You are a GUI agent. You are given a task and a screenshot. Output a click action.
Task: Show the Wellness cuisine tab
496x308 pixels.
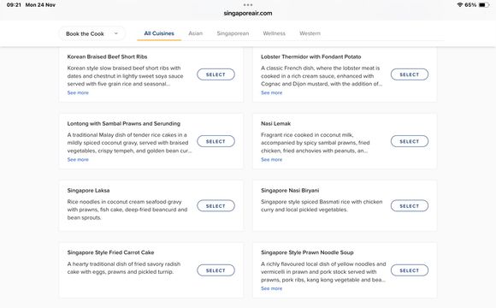[x=274, y=33]
